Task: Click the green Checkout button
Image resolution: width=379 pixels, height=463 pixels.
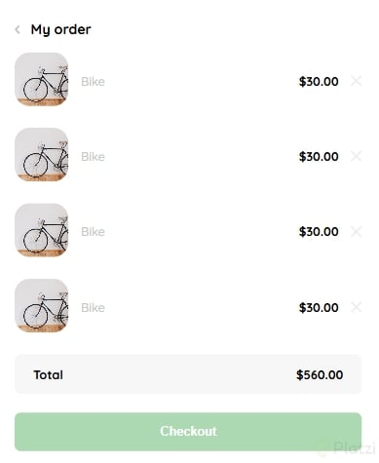Action: [188, 432]
